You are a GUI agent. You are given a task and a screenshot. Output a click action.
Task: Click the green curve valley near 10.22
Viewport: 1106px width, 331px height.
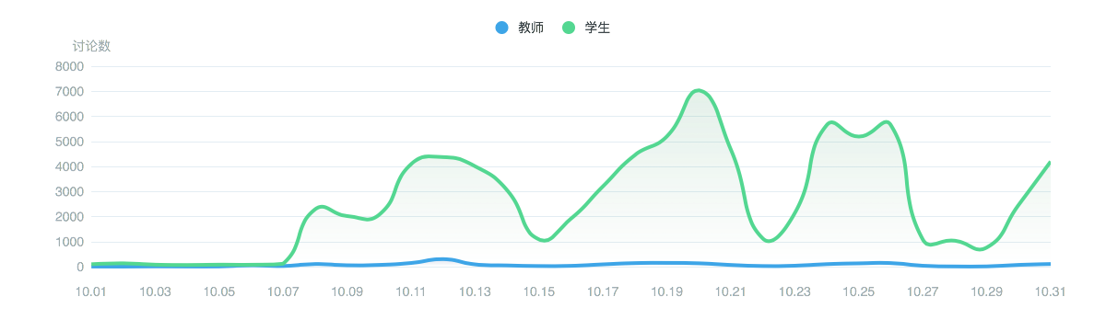(x=768, y=241)
